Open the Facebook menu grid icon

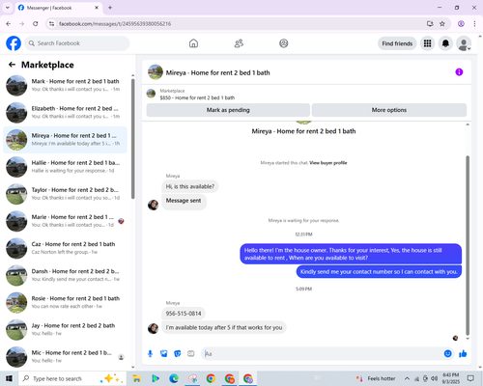[427, 43]
